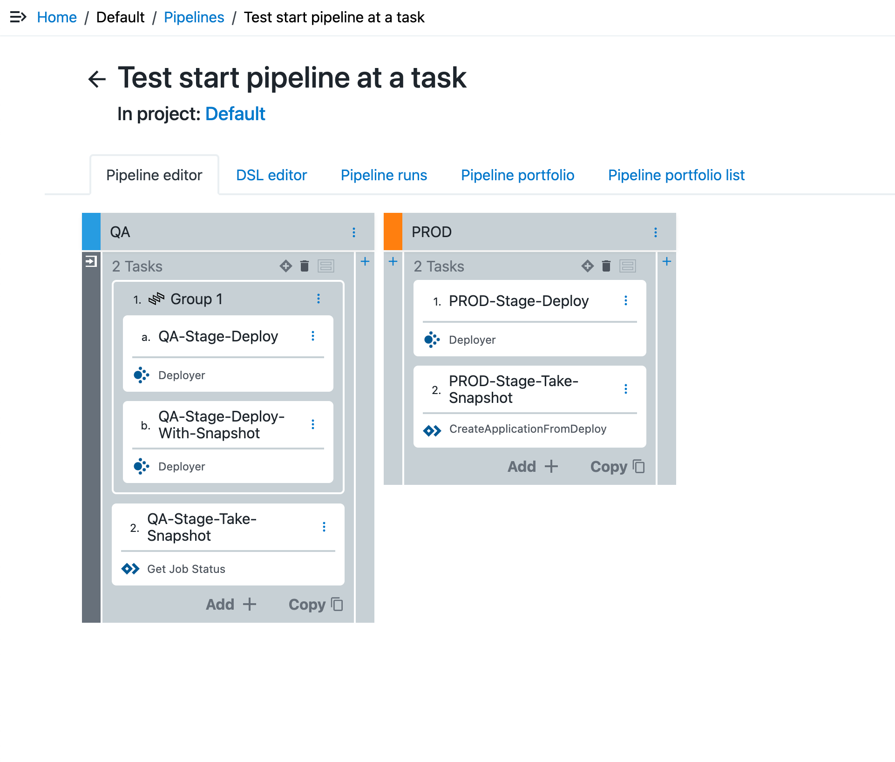Click the Default project link
Image resolution: width=895 pixels, height=762 pixels.
coord(235,114)
